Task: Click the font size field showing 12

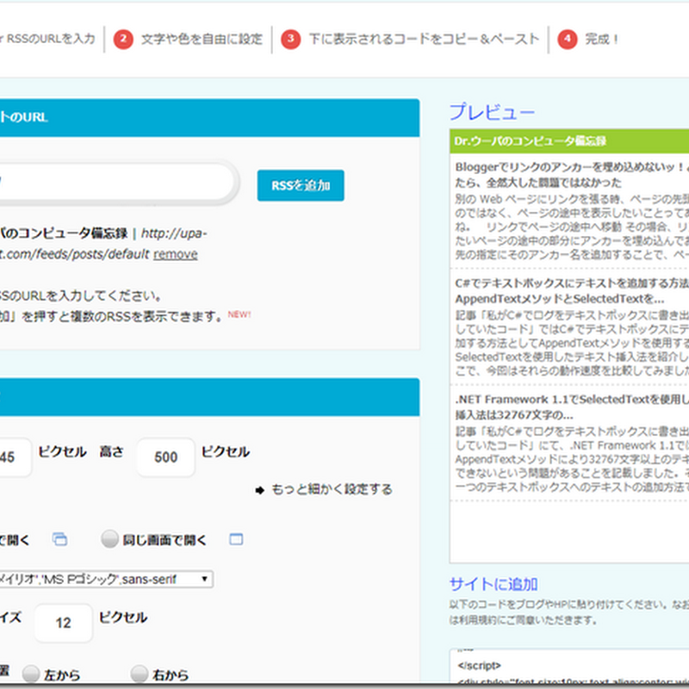Action: pos(63,623)
